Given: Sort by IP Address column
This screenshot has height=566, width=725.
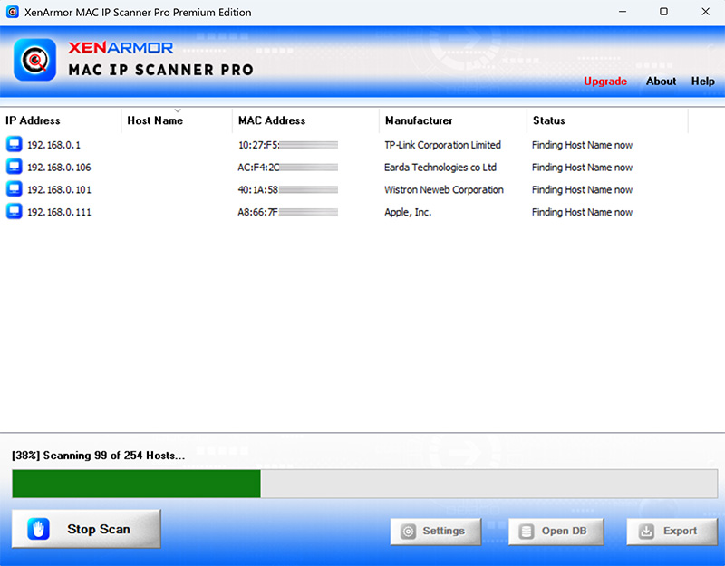Looking at the screenshot, I should [x=61, y=120].
